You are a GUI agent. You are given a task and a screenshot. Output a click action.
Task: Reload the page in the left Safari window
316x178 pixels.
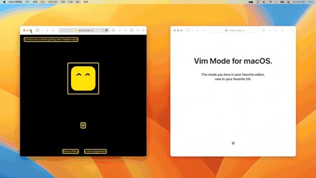click(x=53, y=30)
